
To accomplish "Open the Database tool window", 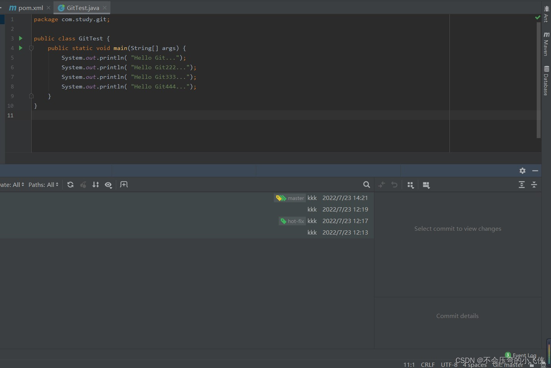I will tap(546, 81).
